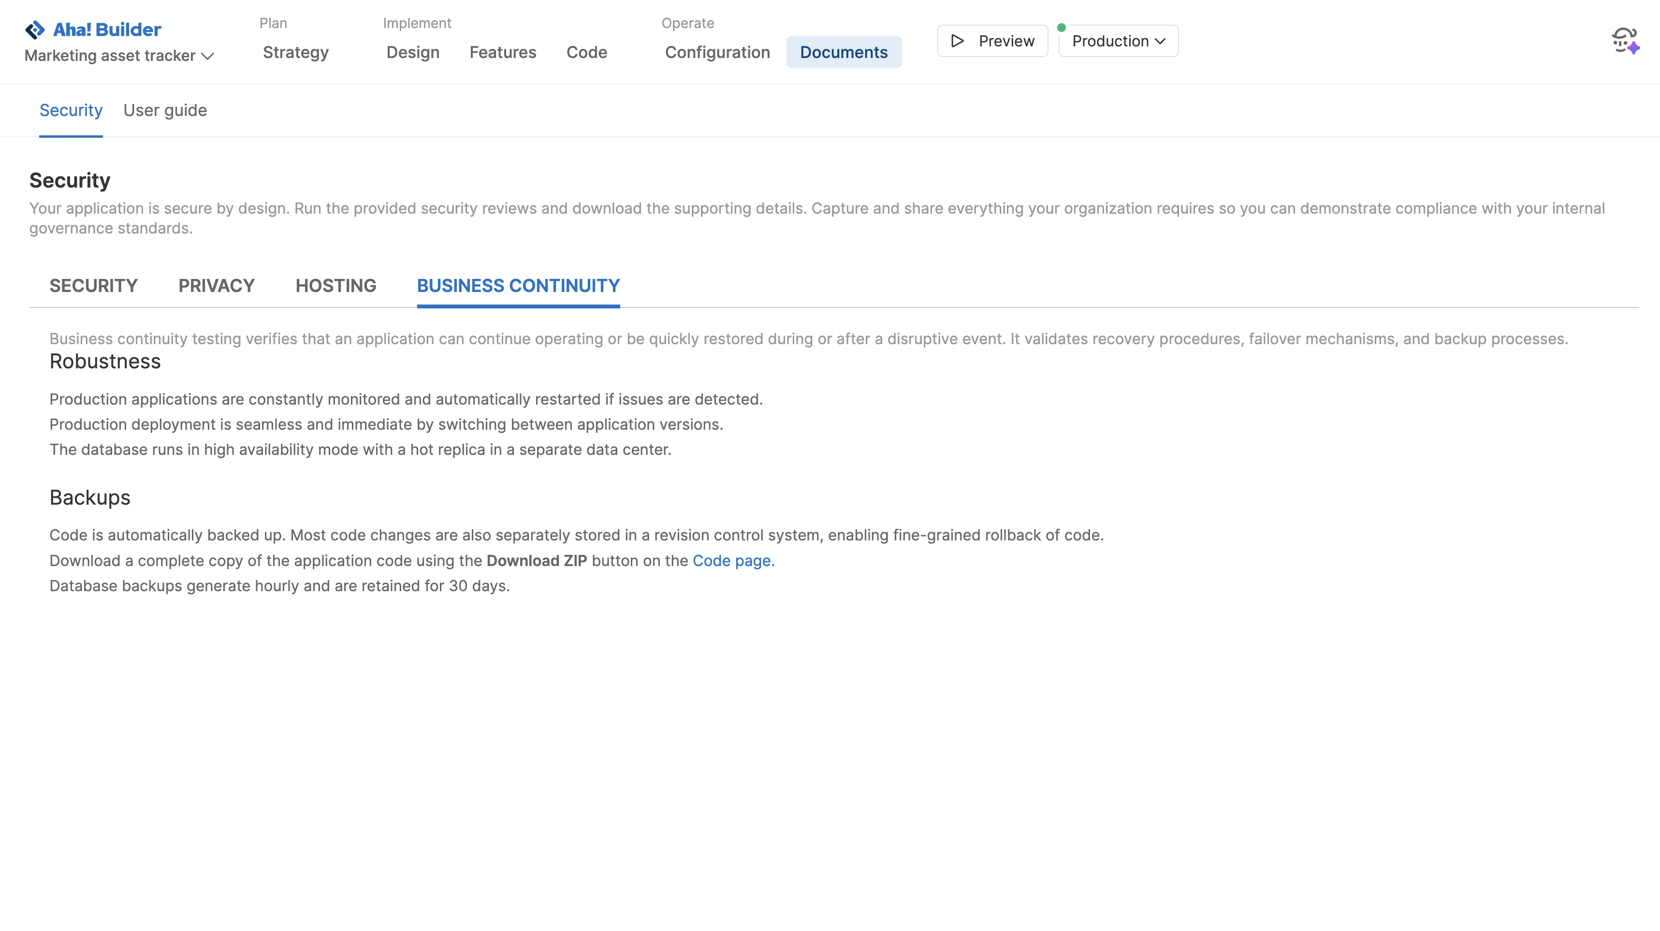Click chevron next to Marketing asset tracker
The width and height of the screenshot is (1660, 931).
tap(207, 57)
